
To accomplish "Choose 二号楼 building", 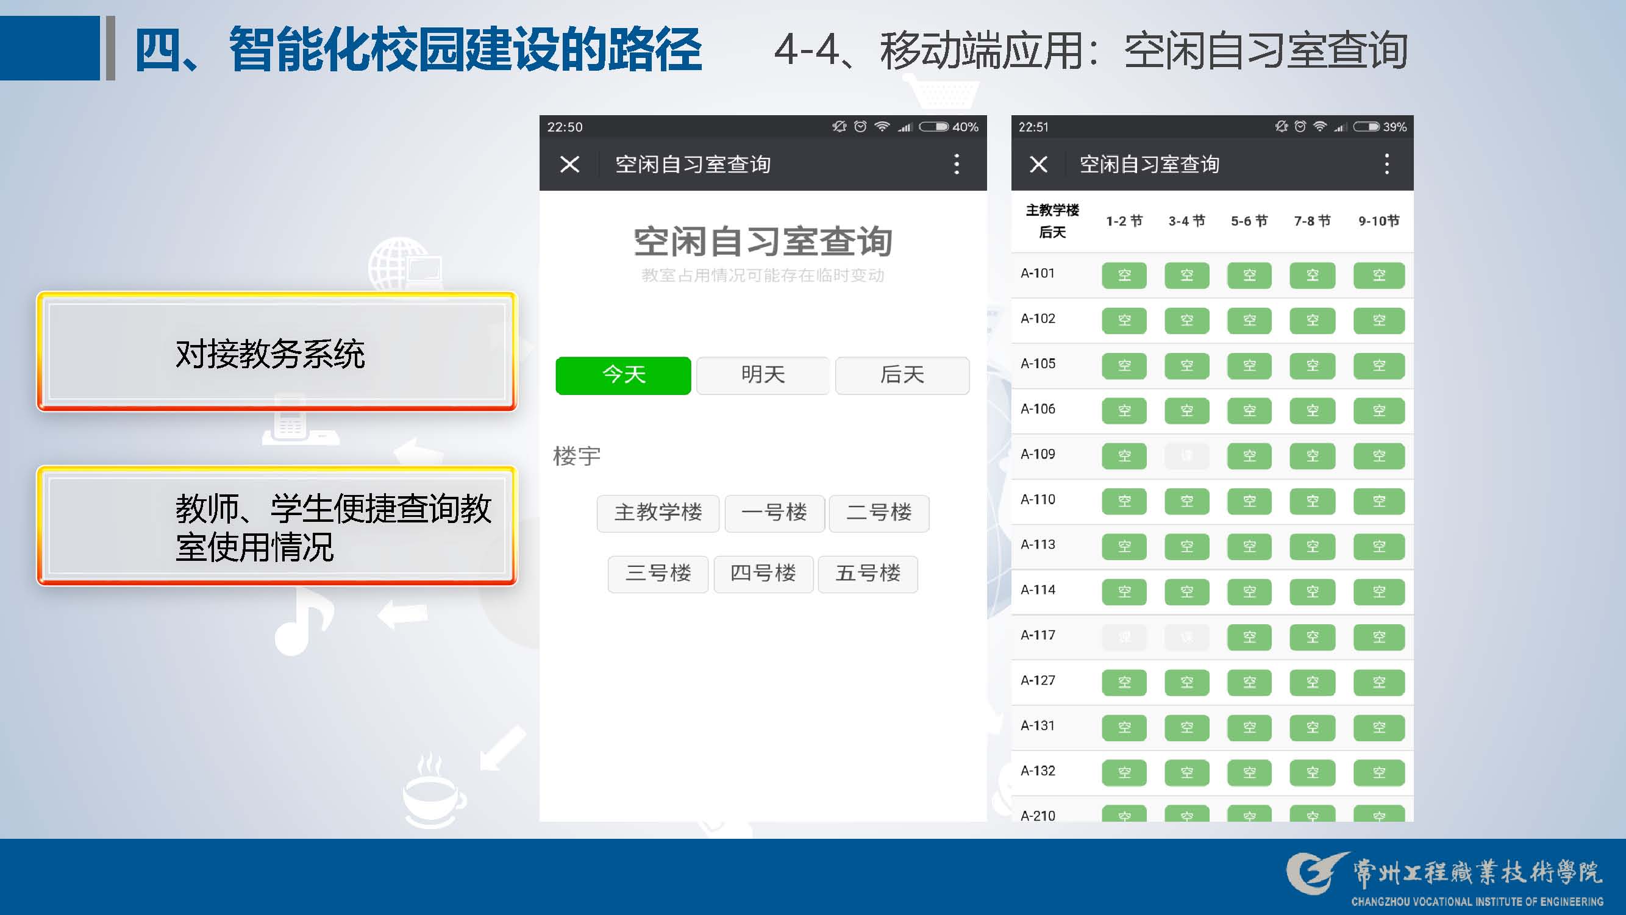I will 879,513.
